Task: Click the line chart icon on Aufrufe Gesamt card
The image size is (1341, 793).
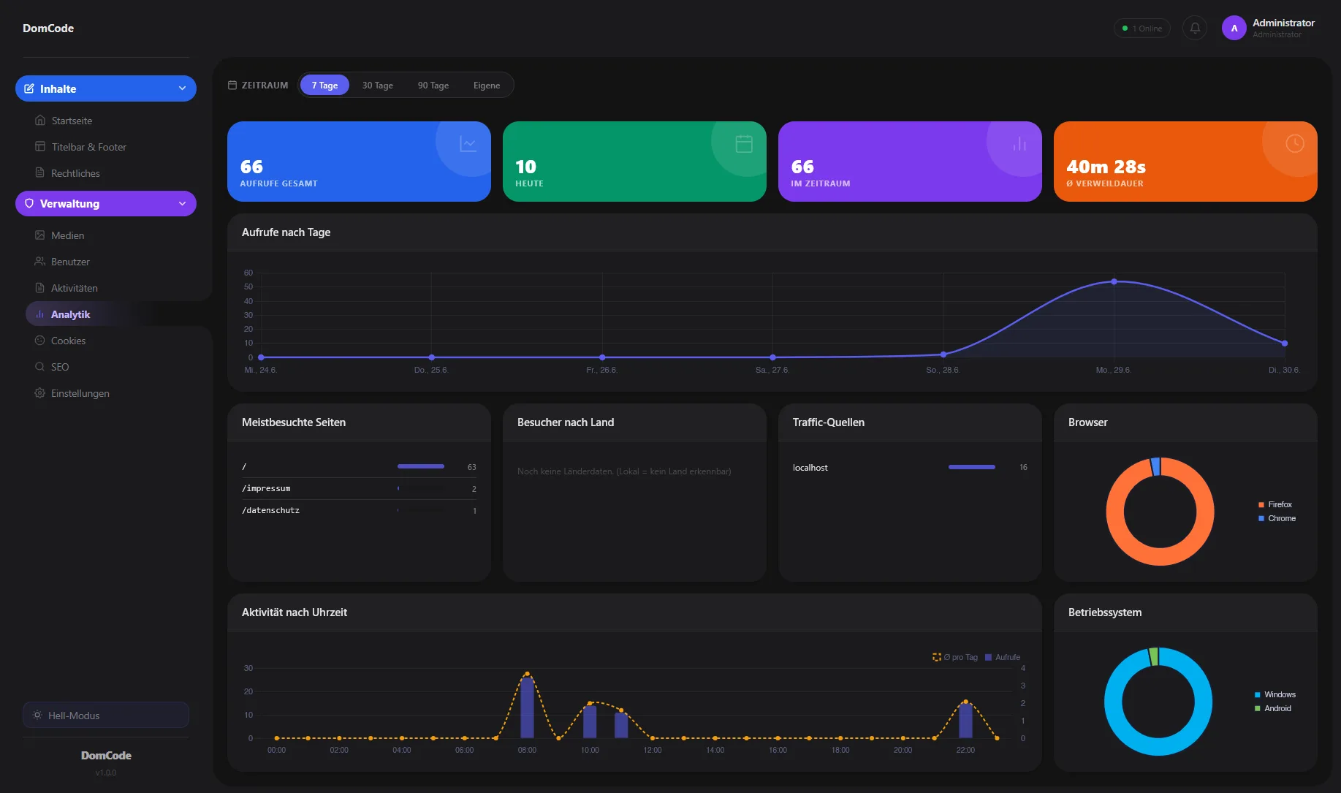Action: 468,144
